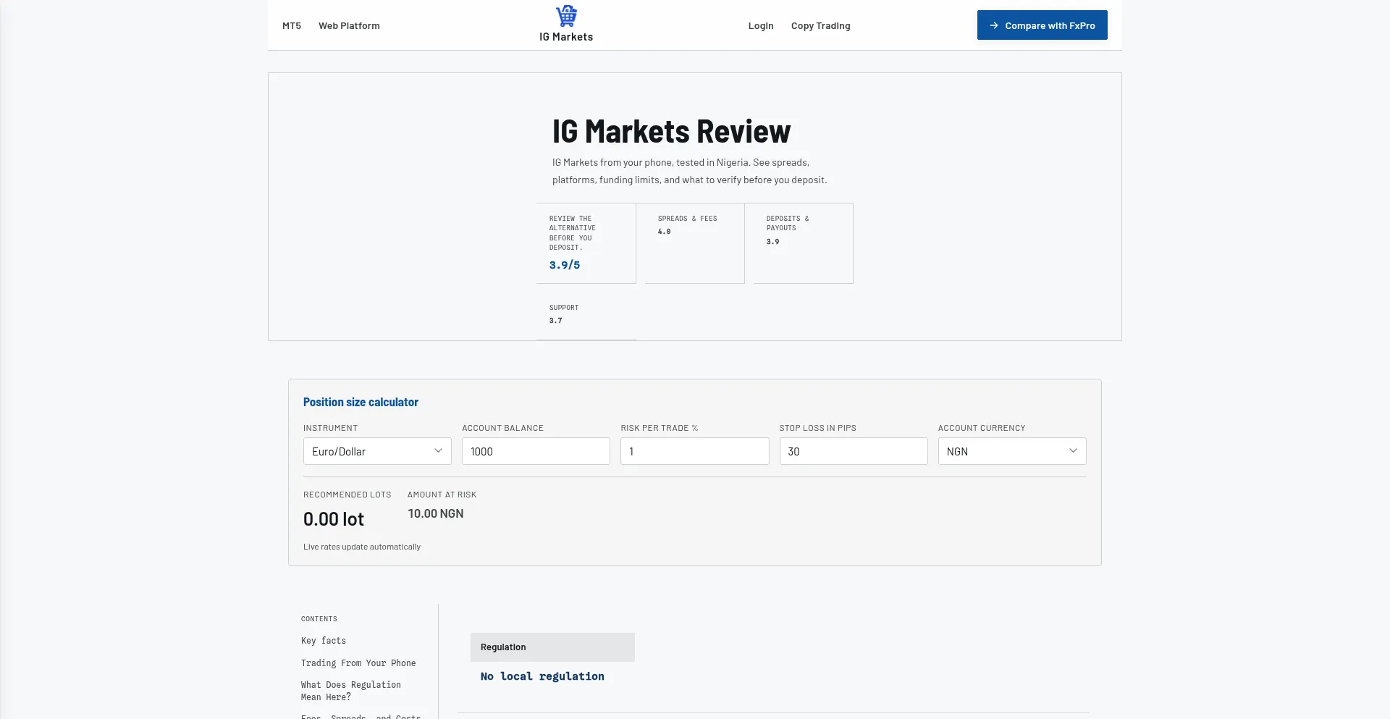This screenshot has width=1390, height=719.
Task: Click the Stop Loss in Pips field
Action: click(854, 451)
